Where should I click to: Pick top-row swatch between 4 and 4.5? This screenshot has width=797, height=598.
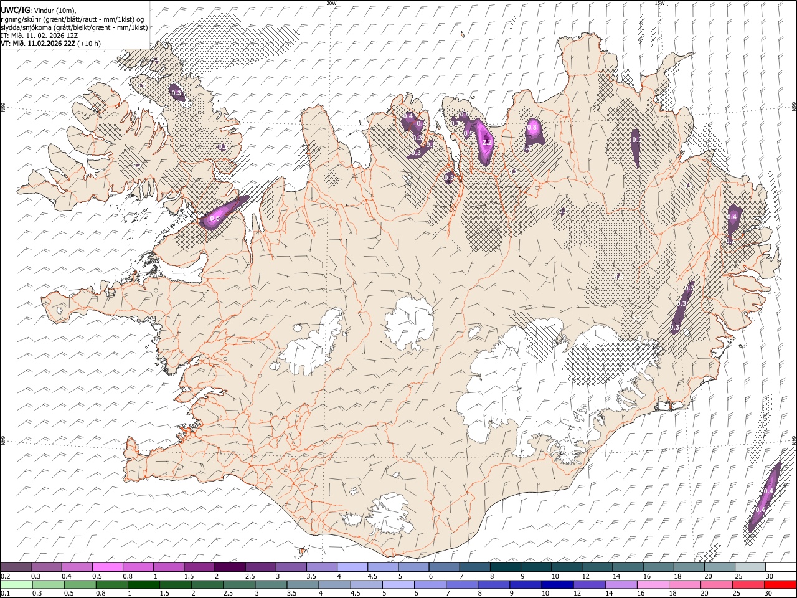352,567
